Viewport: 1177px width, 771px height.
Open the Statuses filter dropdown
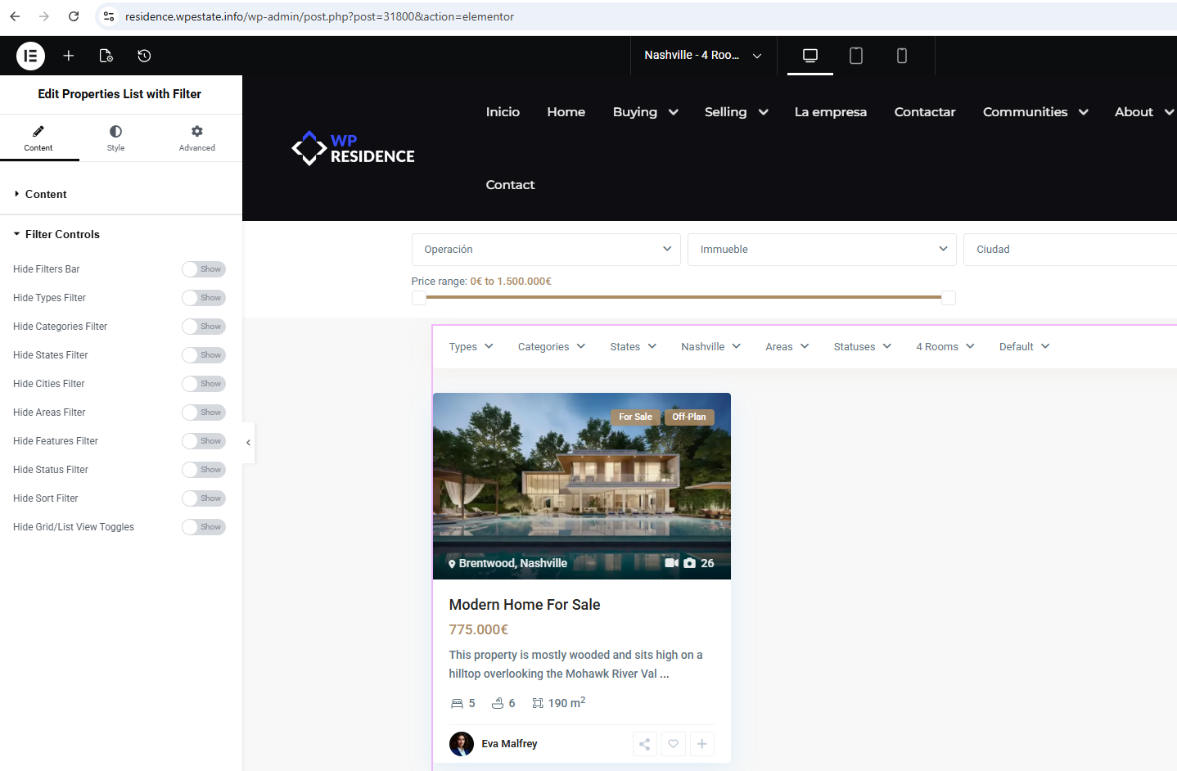tap(863, 347)
